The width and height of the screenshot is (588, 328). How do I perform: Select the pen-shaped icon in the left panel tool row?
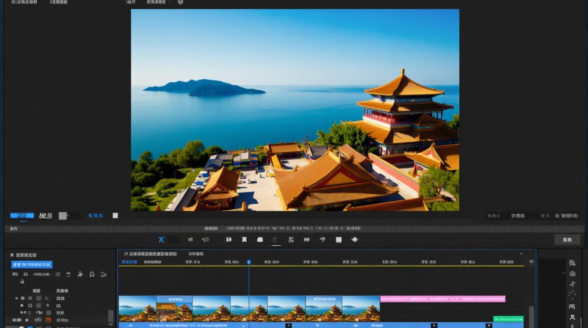pyautogui.click(x=80, y=274)
